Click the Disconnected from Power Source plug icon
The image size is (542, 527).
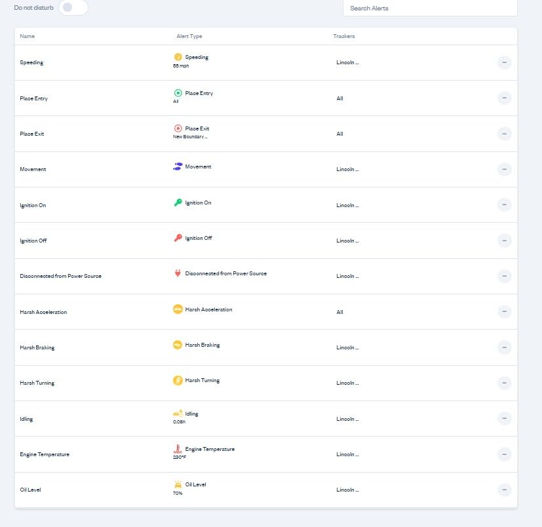coord(178,273)
